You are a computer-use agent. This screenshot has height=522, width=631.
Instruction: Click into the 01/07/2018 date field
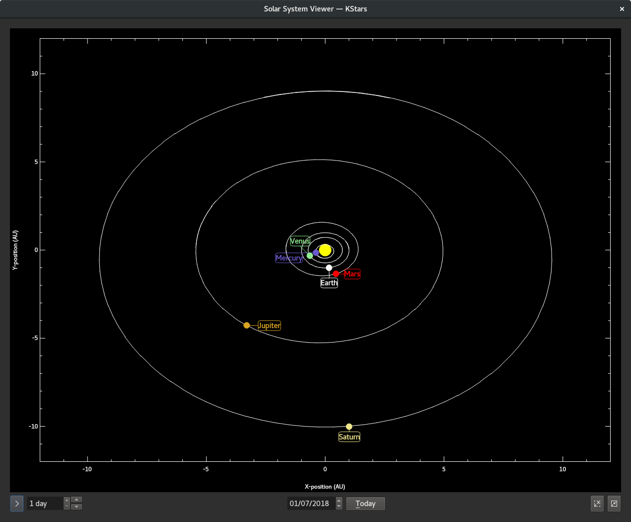pos(310,504)
